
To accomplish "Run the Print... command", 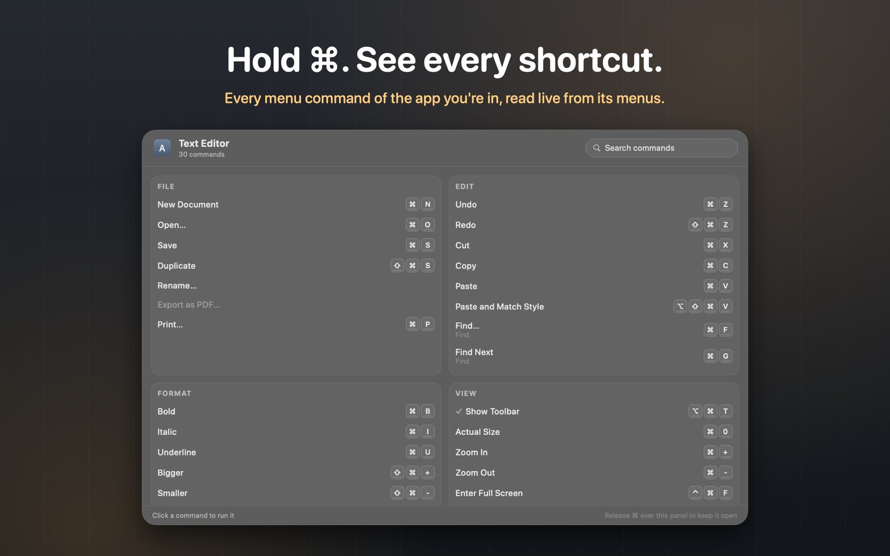I will click(x=296, y=324).
